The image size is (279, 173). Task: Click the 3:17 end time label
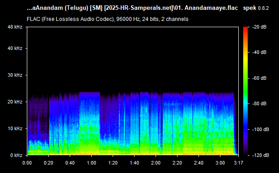238,163
